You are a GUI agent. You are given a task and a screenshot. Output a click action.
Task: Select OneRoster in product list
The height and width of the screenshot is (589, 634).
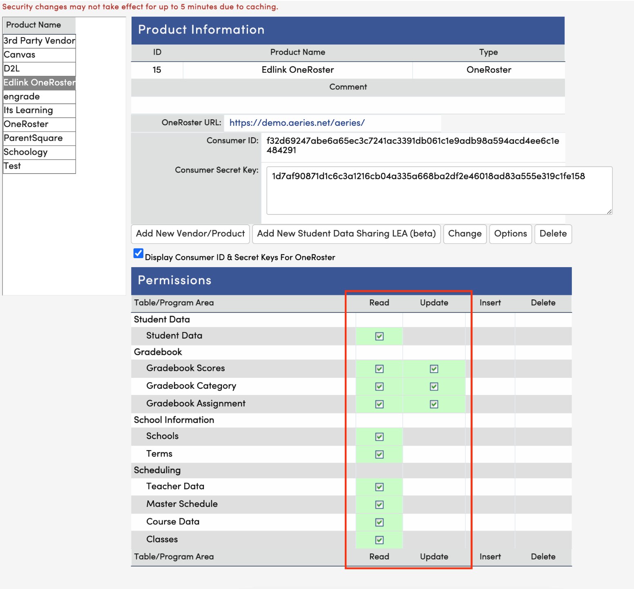tap(39, 124)
